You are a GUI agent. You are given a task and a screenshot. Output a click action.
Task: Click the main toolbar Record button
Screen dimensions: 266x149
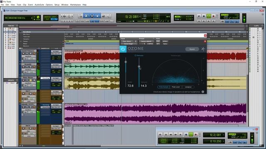tap(213, 16)
